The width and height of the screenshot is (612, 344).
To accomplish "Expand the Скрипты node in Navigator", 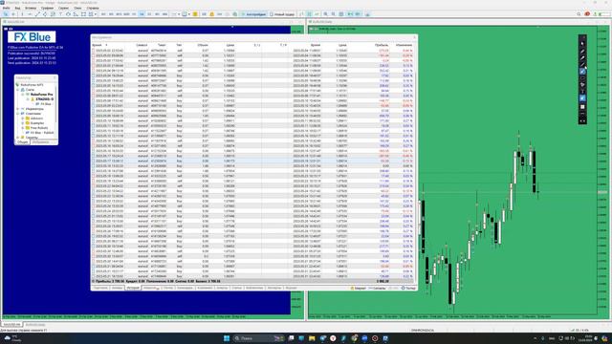I will [x=18, y=138].
